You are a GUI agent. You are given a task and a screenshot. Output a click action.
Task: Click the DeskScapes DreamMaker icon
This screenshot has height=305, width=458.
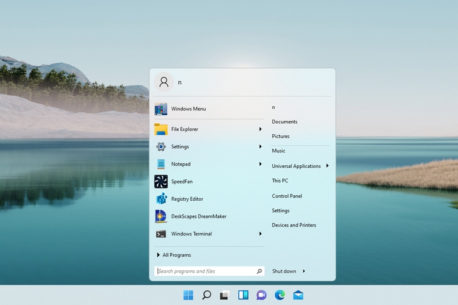point(161,217)
